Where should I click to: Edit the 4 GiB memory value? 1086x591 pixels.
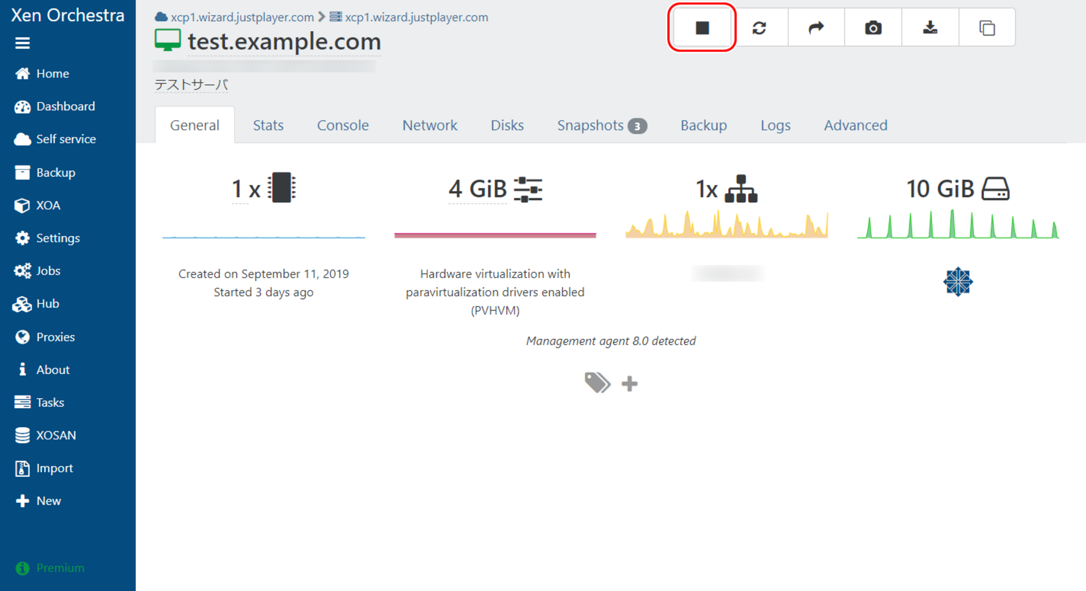pyautogui.click(x=477, y=189)
